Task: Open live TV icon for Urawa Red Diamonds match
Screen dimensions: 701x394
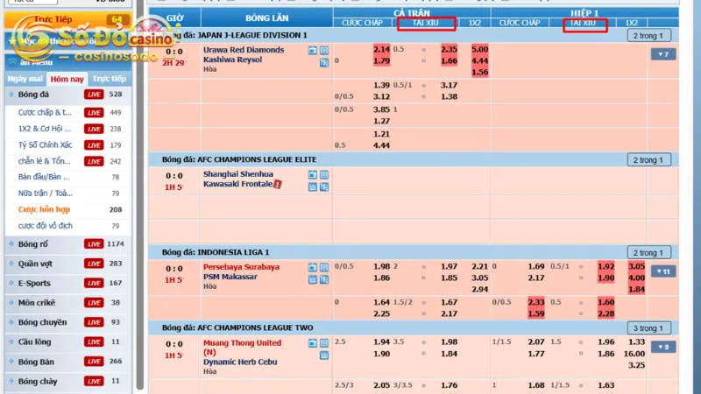Action: (313, 51)
